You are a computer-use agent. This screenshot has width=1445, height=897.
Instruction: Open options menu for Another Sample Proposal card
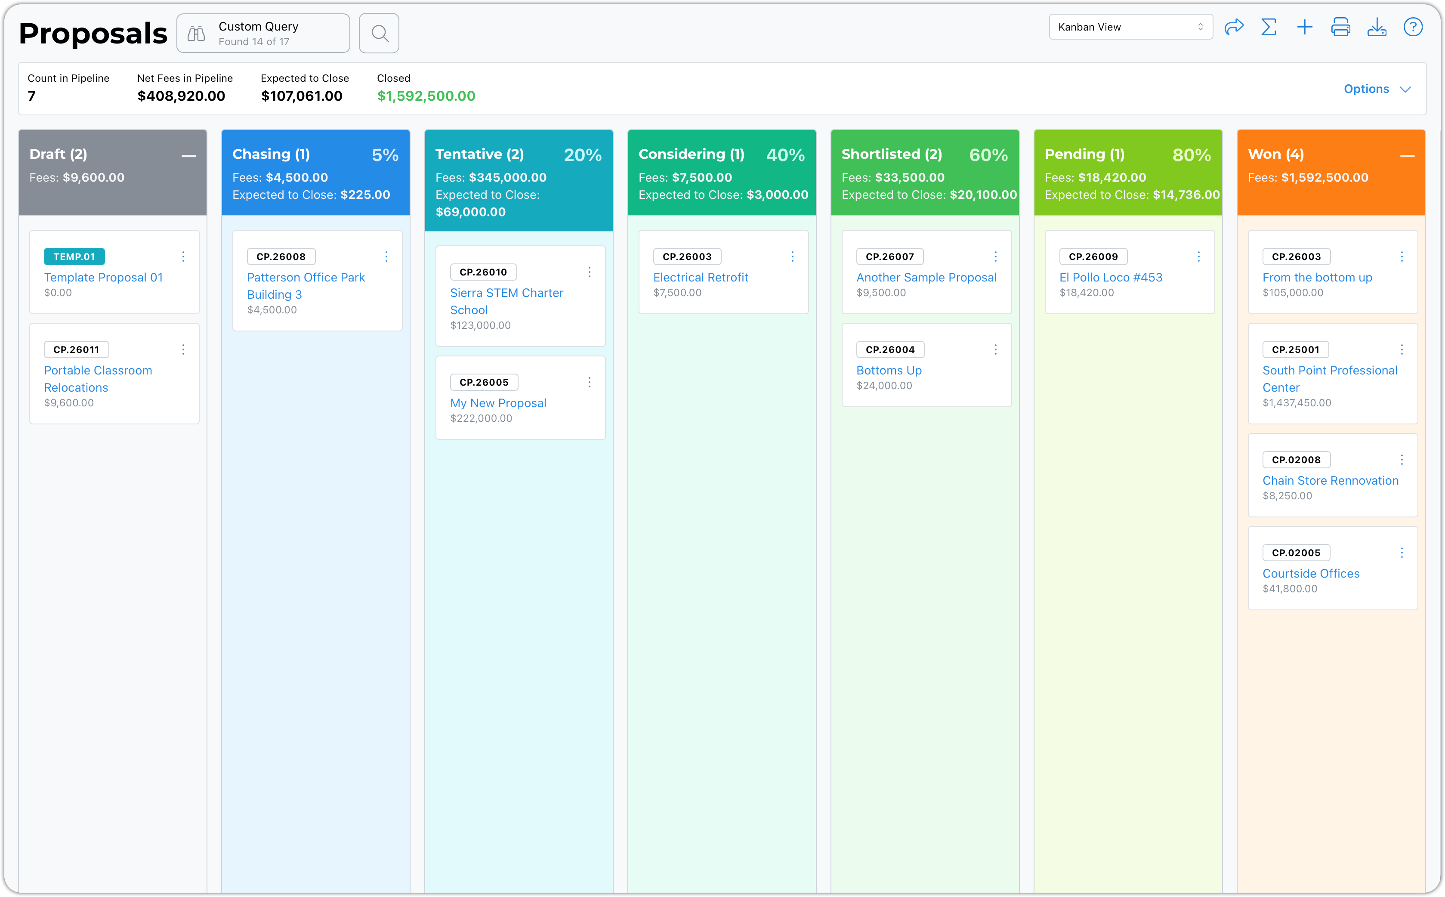[x=996, y=256]
